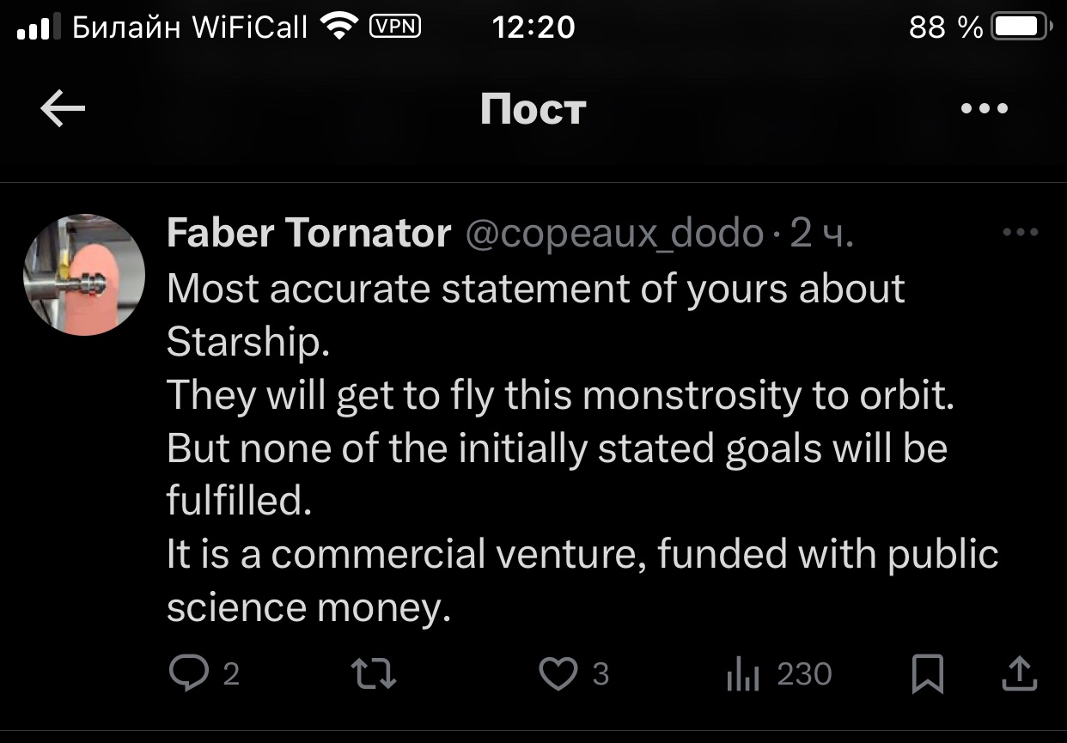
Task: Tap the Билайн WiFiCall carrier label
Action: [189, 27]
